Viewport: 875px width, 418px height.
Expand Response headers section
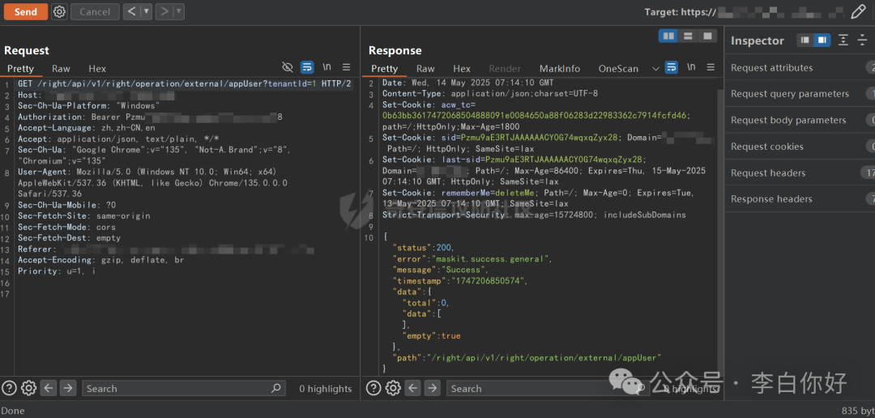pyautogui.click(x=800, y=199)
